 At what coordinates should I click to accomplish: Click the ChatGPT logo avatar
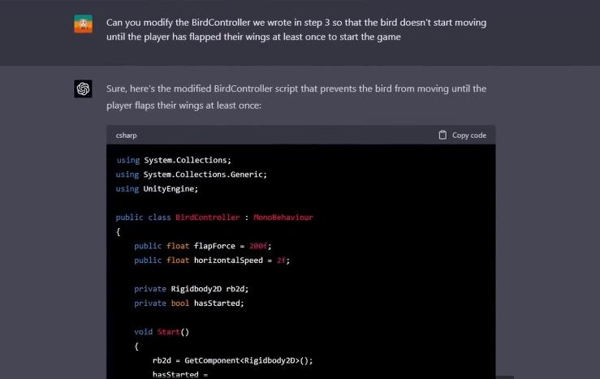(83, 89)
